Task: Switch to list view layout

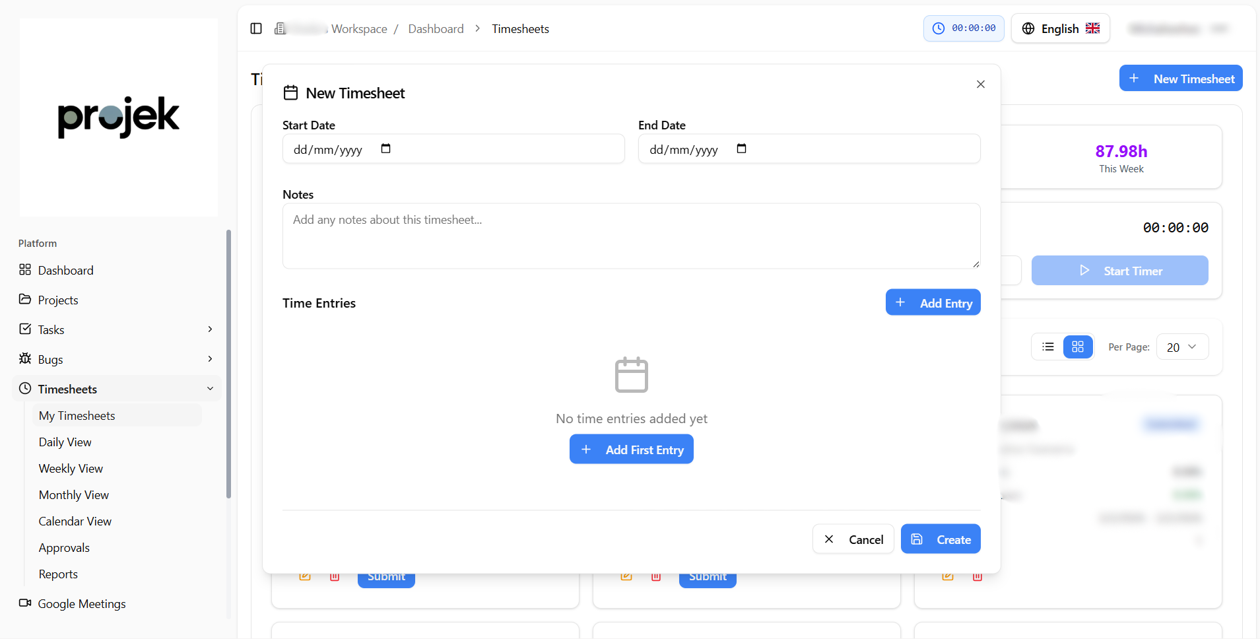Action: pos(1047,347)
